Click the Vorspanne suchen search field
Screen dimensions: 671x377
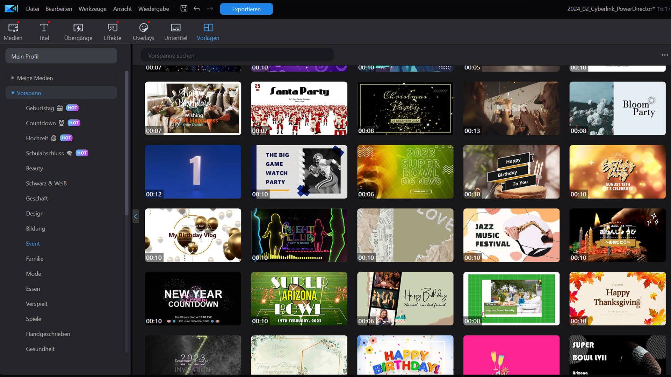point(237,56)
